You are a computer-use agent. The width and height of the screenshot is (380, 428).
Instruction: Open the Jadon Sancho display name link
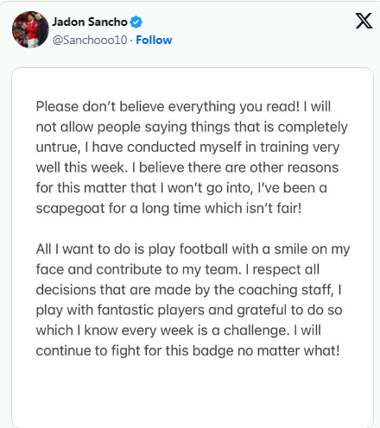(x=90, y=22)
